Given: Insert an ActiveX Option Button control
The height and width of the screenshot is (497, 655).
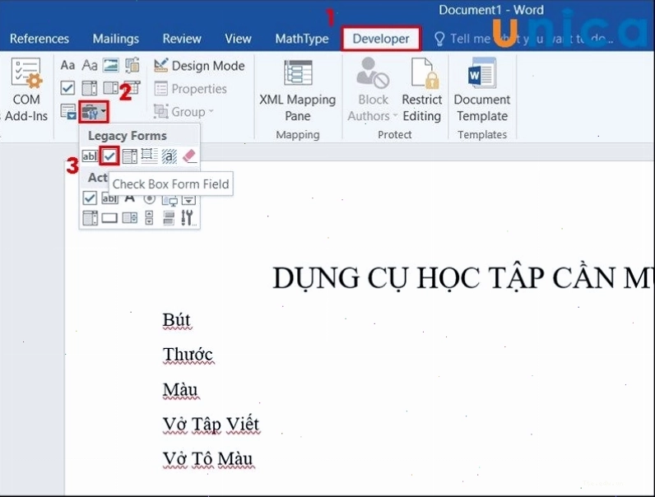Looking at the screenshot, I should [150, 199].
